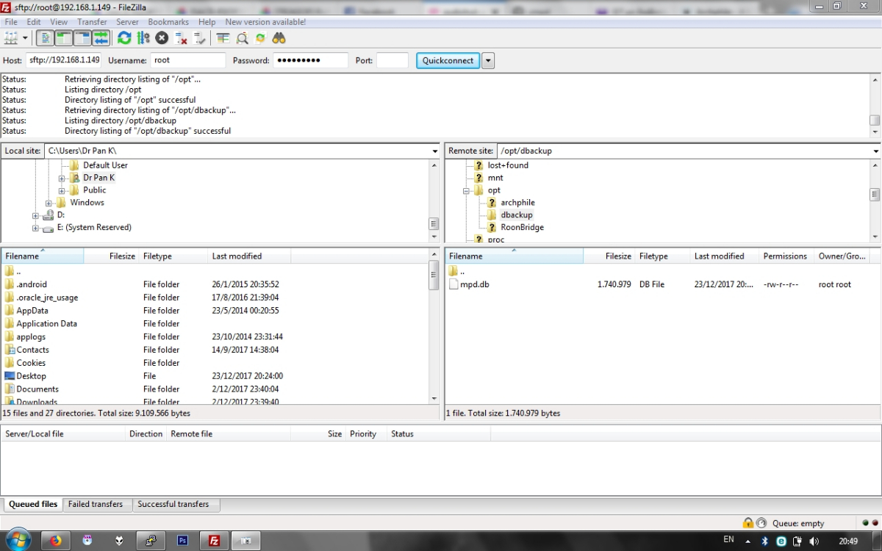Switch to the Failed transfers tab

coord(96,505)
